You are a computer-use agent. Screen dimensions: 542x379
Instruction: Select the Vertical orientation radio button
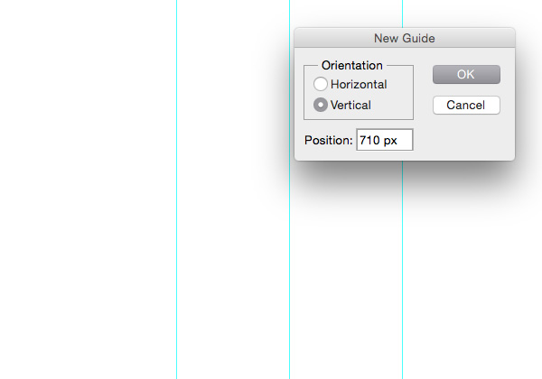tap(321, 105)
